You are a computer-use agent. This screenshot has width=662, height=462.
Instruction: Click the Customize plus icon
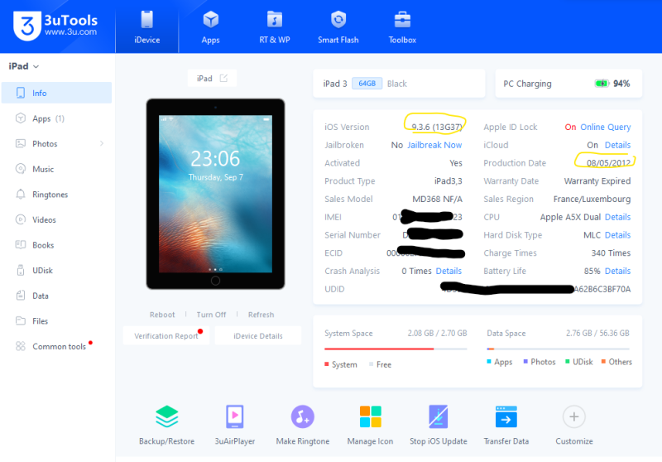click(x=574, y=416)
